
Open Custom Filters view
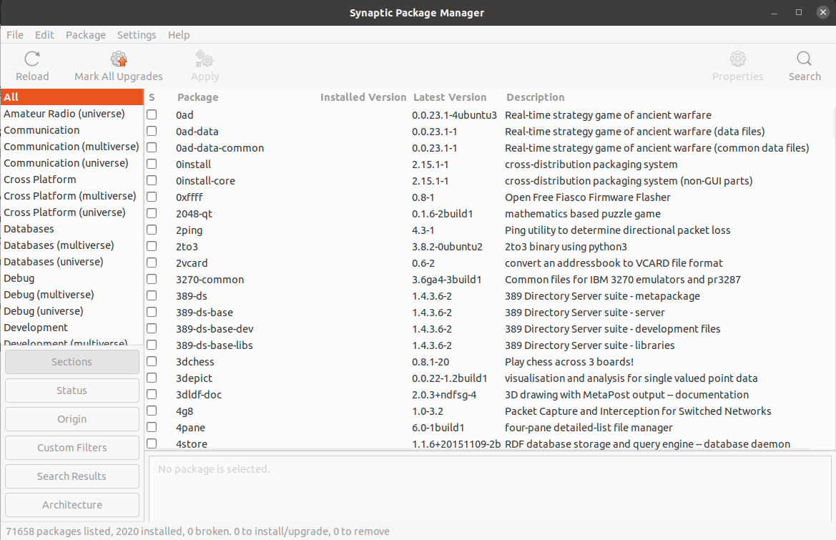click(x=72, y=447)
